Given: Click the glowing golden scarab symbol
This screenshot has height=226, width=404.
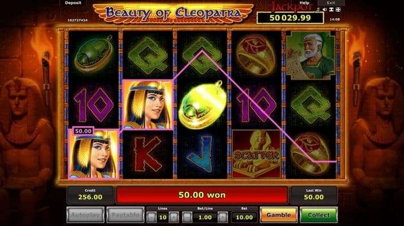Looking at the screenshot, I should [202, 105].
